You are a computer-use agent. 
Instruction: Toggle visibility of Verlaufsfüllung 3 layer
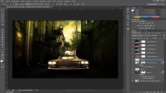point(133,45)
